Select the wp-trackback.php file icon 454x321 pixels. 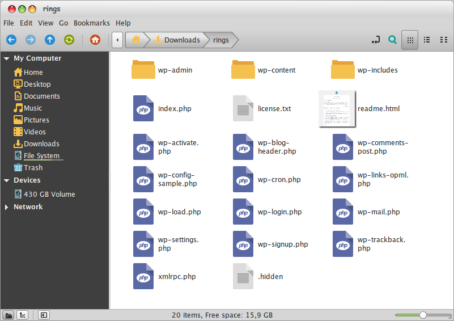(343, 244)
